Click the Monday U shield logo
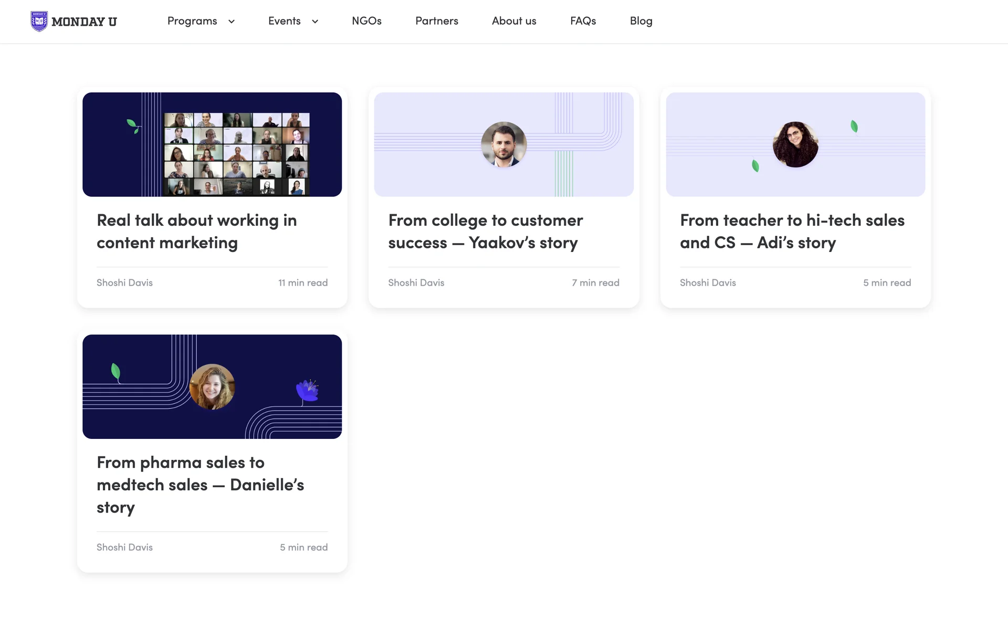Viewport: 1008px width, 630px height. (39, 22)
